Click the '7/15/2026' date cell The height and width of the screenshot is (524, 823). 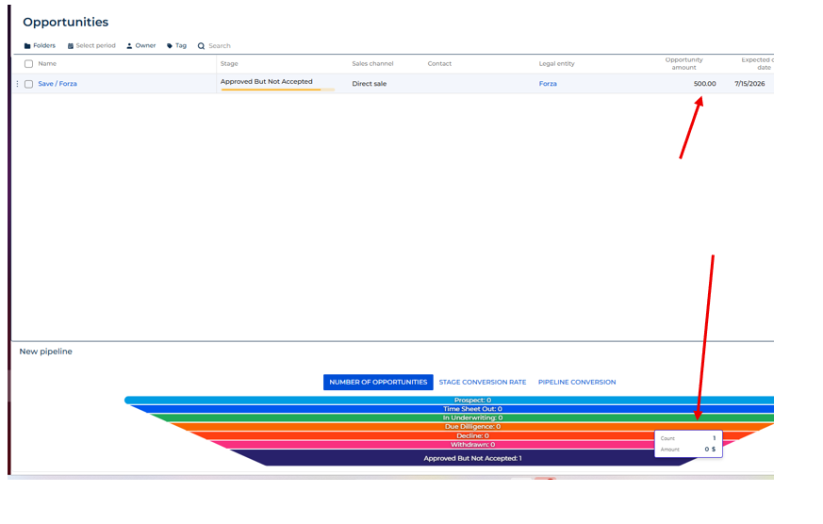[x=749, y=84]
